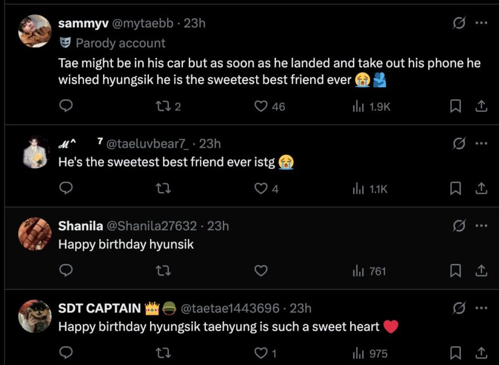Image resolution: width=499 pixels, height=365 pixels.
Task: Share sammyv's tweet
Action: (481, 106)
